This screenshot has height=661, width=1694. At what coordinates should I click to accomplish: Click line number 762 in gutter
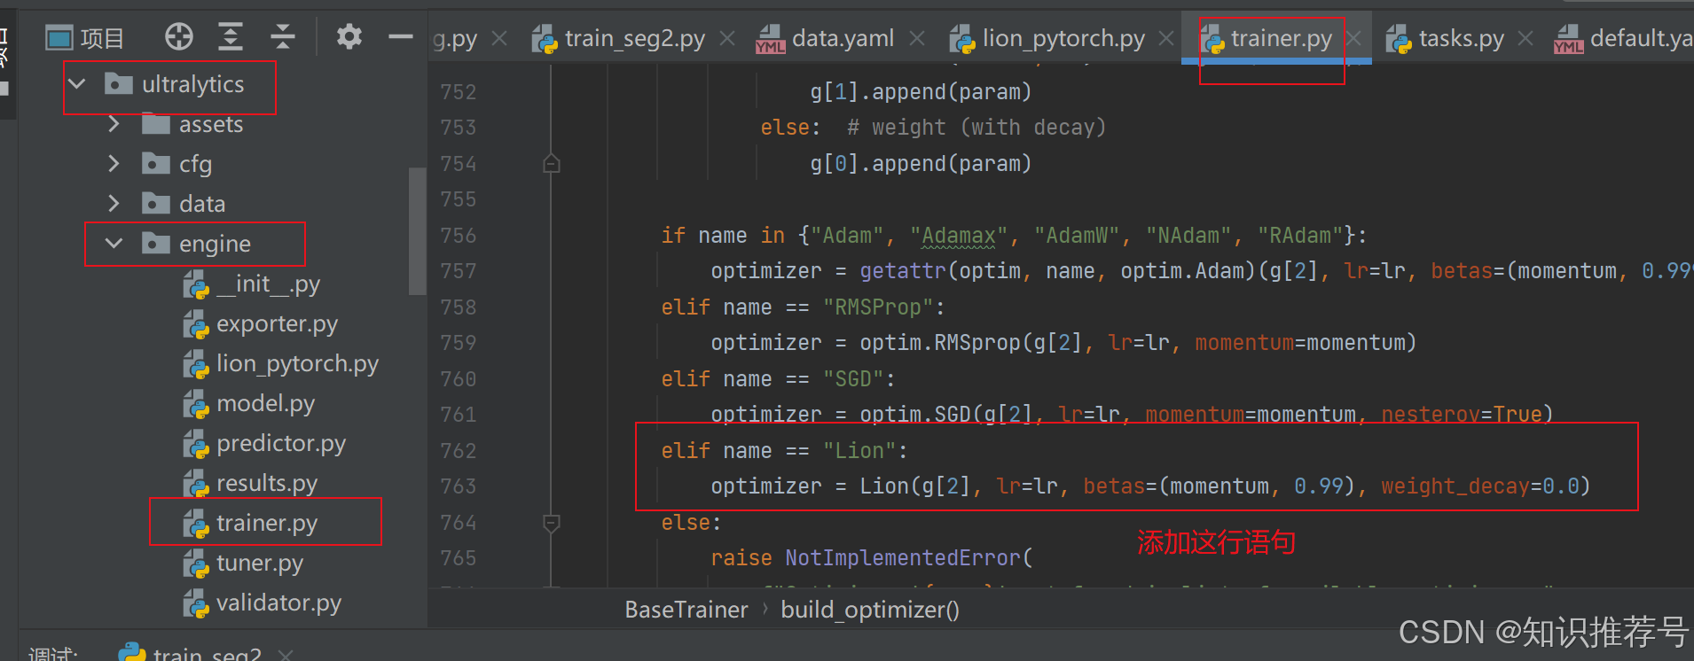click(459, 451)
